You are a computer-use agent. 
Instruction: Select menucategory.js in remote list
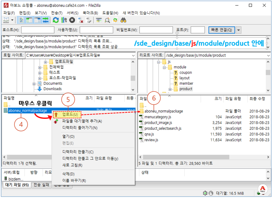click(x=205, y=117)
